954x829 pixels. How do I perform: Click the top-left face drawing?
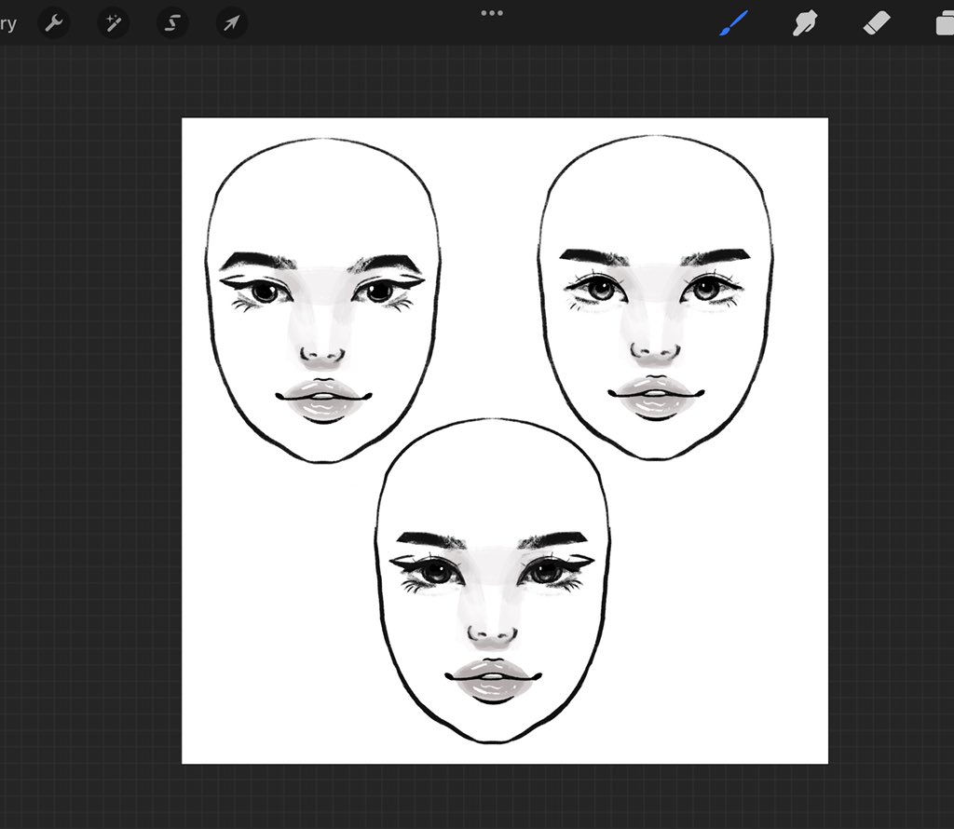[322, 301]
